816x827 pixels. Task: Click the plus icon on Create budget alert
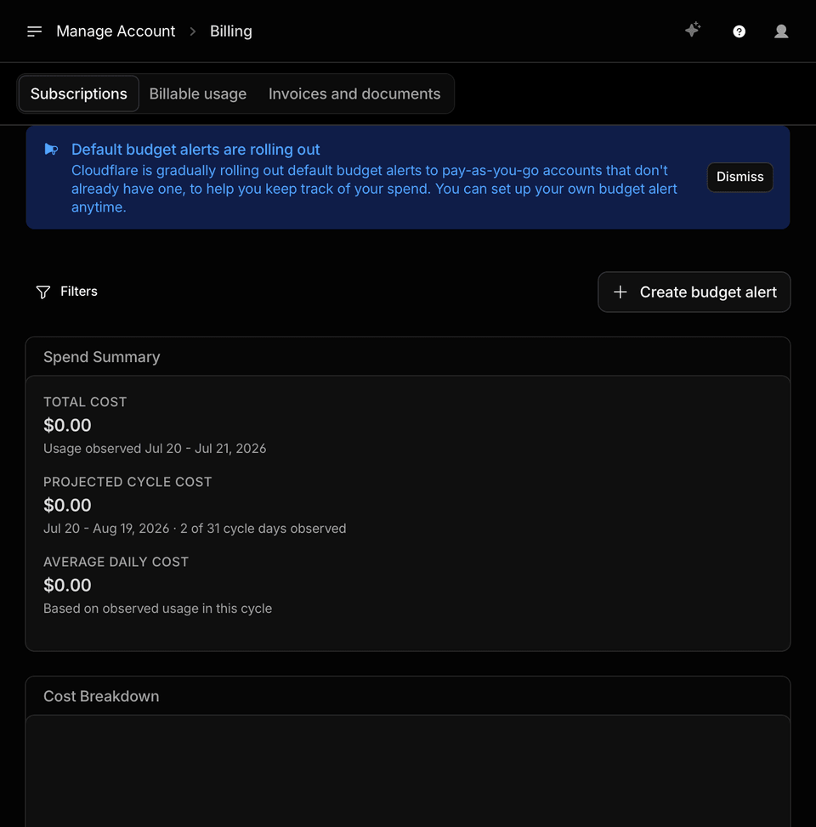click(x=620, y=292)
